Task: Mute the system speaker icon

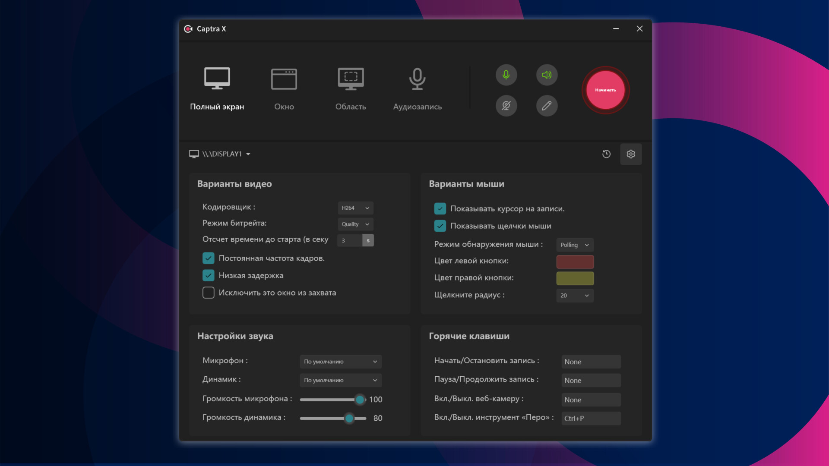Action: [546, 75]
